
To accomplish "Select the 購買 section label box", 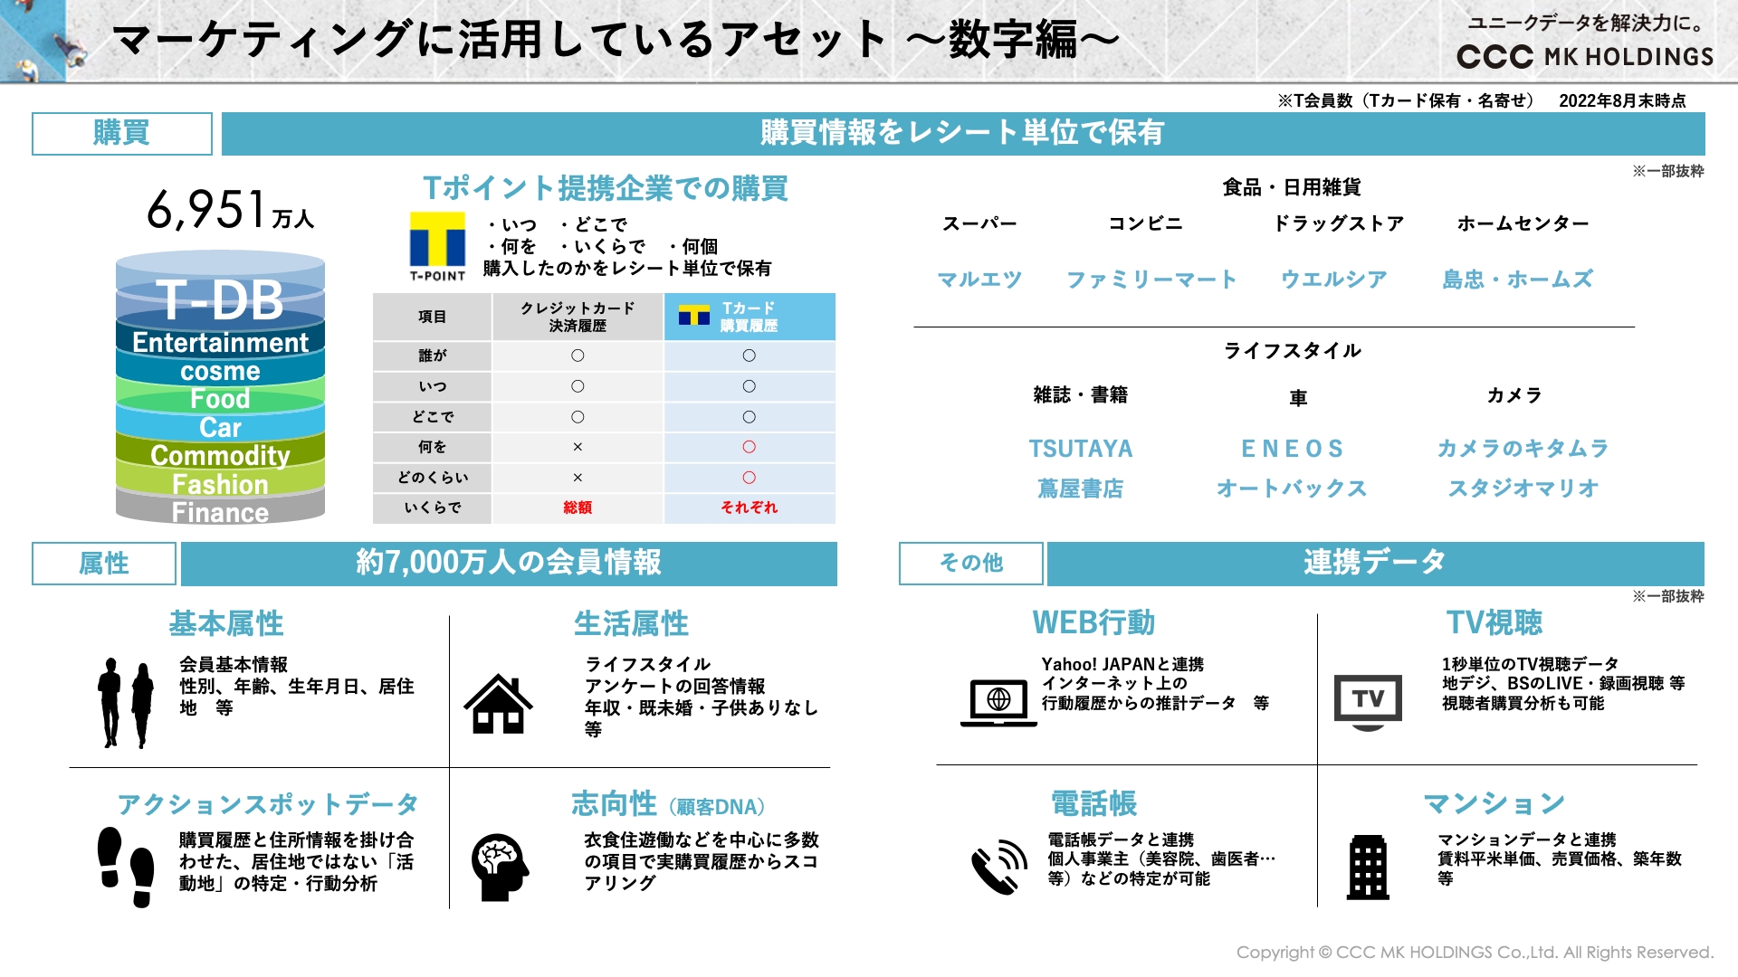I will coord(122,133).
